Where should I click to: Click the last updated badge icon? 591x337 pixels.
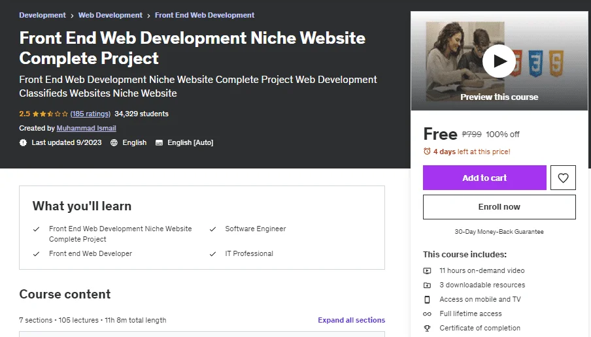[23, 143]
